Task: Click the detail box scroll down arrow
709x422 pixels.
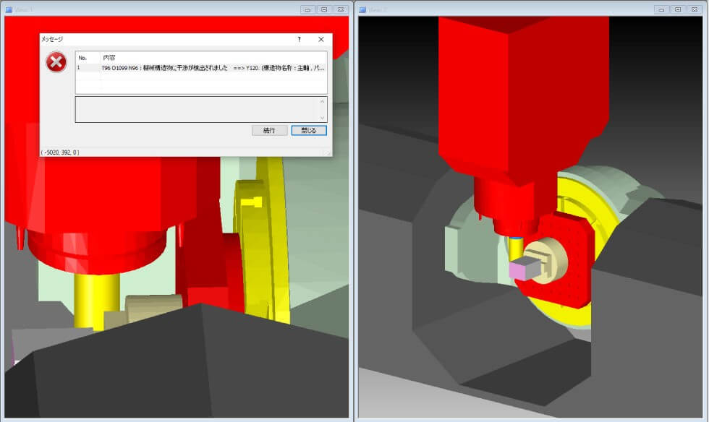Action: coord(323,117)
